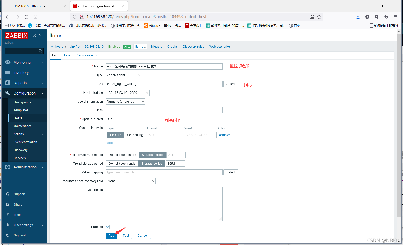Choose Do not keep trends
Viewport: 403px width, 245px height.
(122, 163)
